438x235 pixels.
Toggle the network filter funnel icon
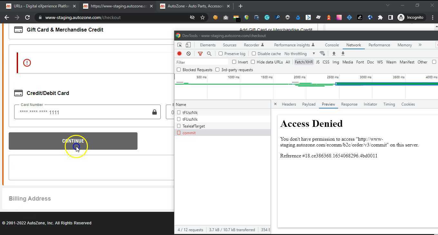pyautogui.click(x=200, y=54)
